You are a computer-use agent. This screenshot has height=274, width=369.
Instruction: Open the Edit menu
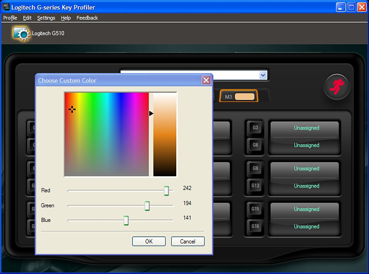coord(27,18)
